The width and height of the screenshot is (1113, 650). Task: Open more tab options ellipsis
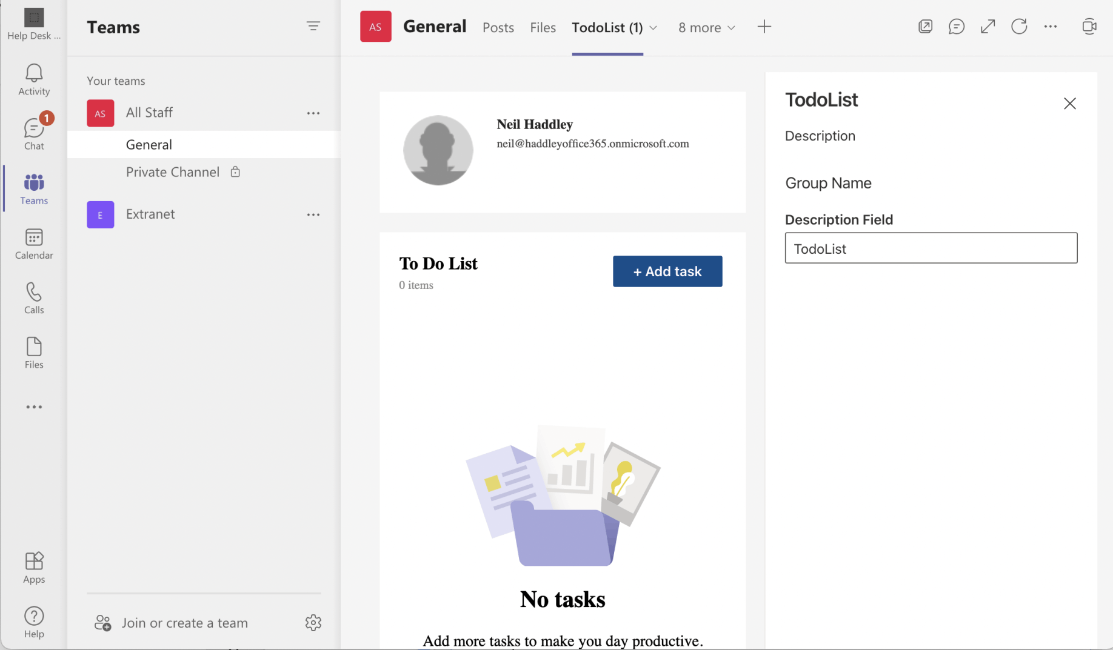pos(1051,27)
